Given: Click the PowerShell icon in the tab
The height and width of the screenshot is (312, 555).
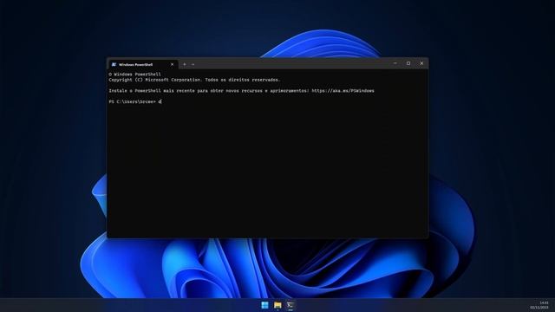Looking at the screenshot, I should coord(114,64).
